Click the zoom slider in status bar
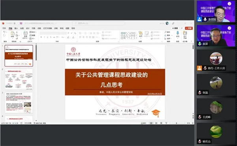This screenshot has width=237, height=146. (177, 123)
